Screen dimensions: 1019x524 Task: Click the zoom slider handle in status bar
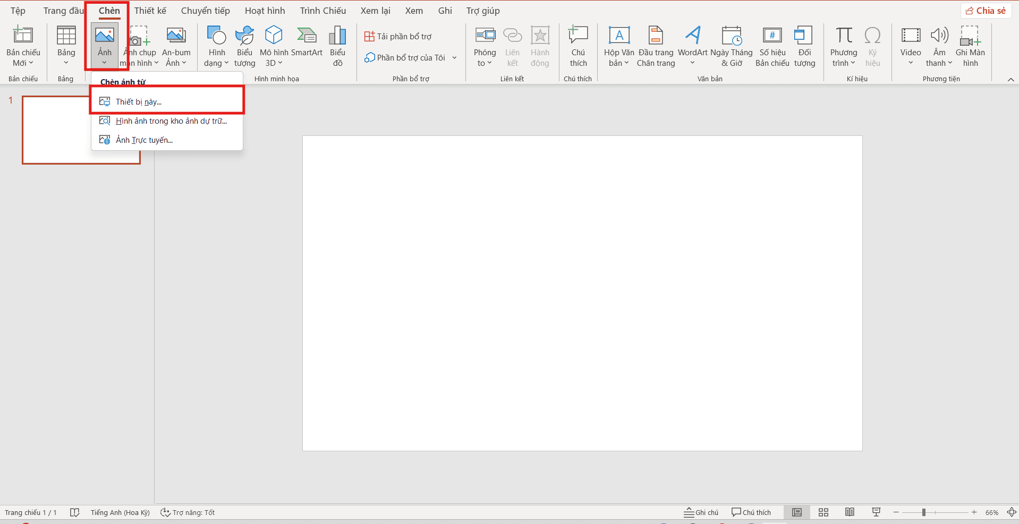click(x=924, y=512)
